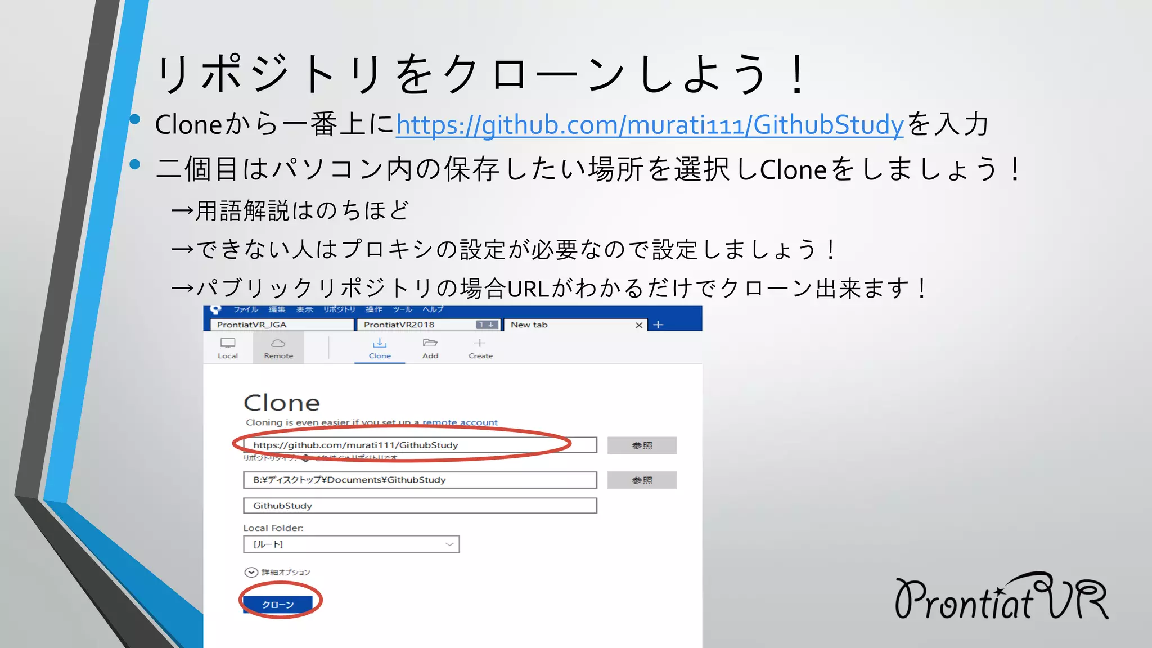Screen dimensions: 1152x648
Task: Open the 表示 menu
Action: 304,309
